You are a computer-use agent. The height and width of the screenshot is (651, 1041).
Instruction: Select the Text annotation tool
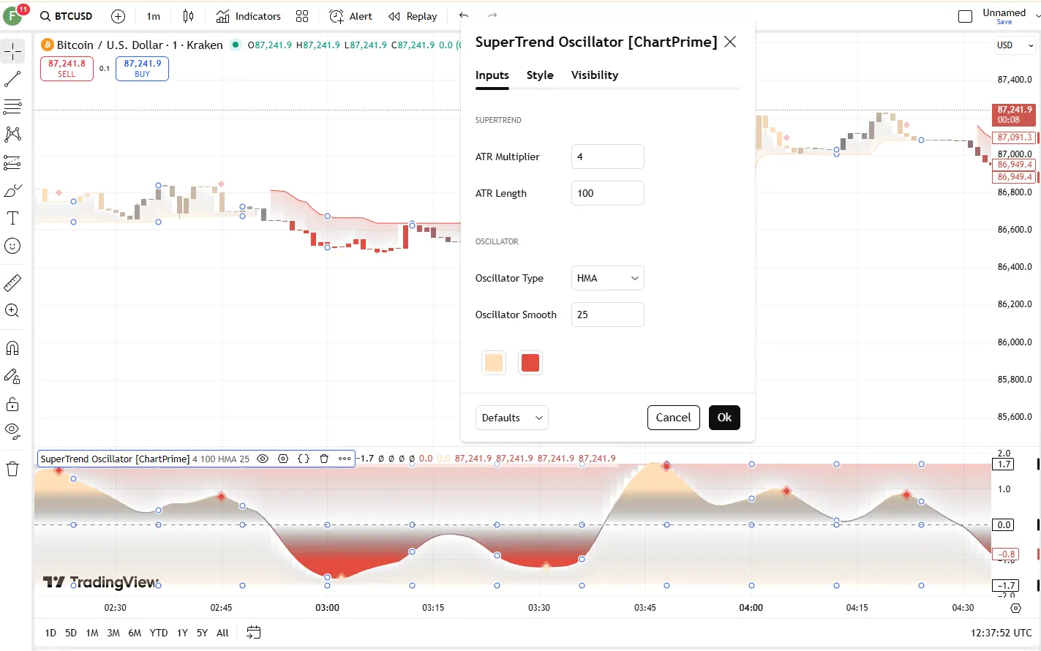[x=12, y=218]
